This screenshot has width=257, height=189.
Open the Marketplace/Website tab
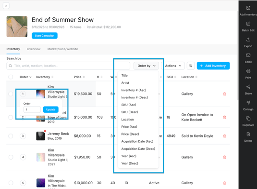coord(62,49)
